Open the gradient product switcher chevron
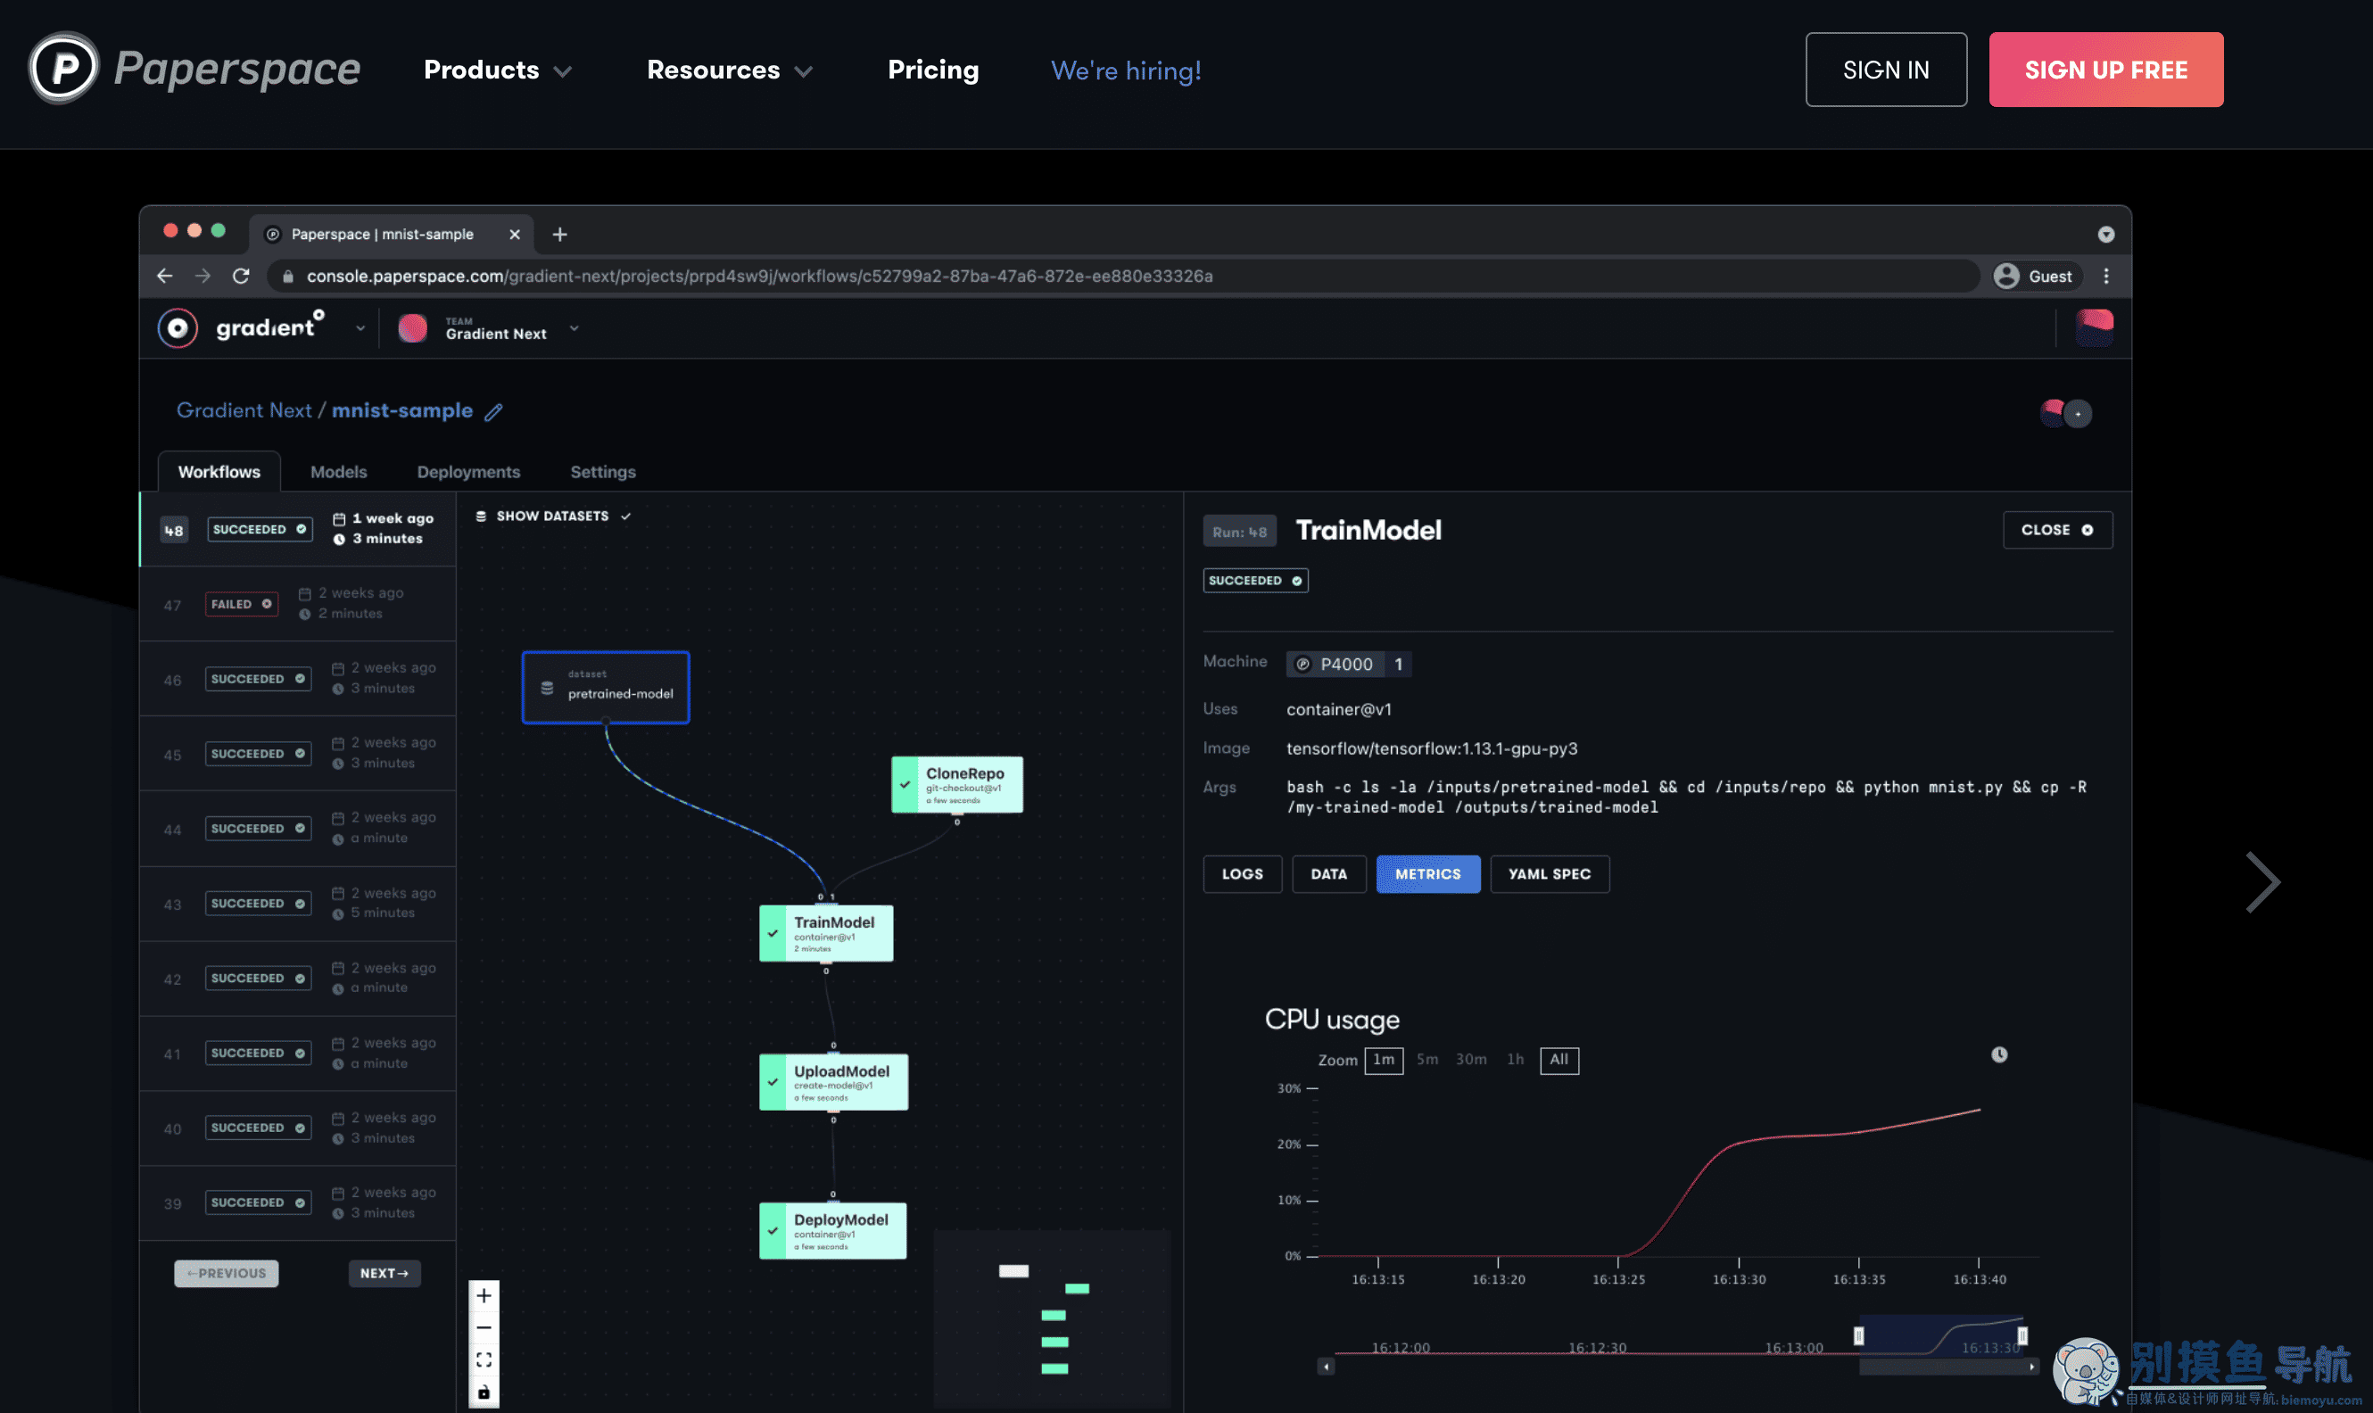This screenshot has width=2373, height=1413. [360, 328]
